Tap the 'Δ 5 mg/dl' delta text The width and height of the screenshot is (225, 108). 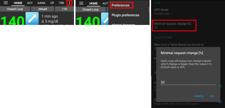(50, 21)
